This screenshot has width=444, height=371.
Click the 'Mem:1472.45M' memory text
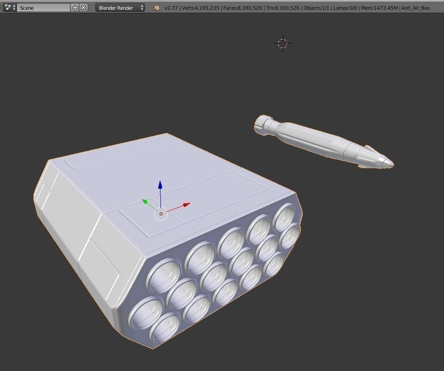pos(379,8)
